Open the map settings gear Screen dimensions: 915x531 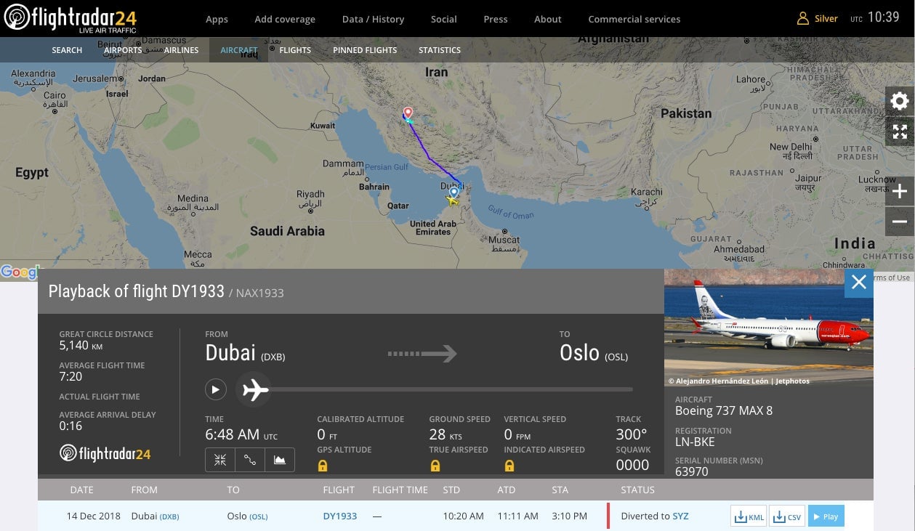pyautogui.click(x=900, y=101)
